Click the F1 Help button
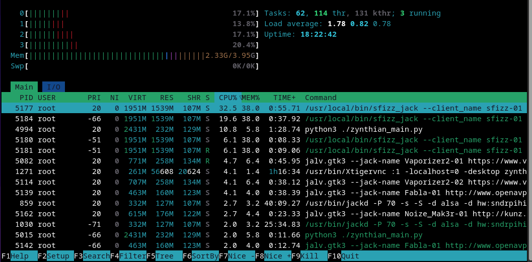 click(19, 256)
